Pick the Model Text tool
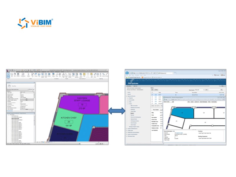Image resolution: width=236 pixels, height=177 pixels. click(x=63, y=75)
